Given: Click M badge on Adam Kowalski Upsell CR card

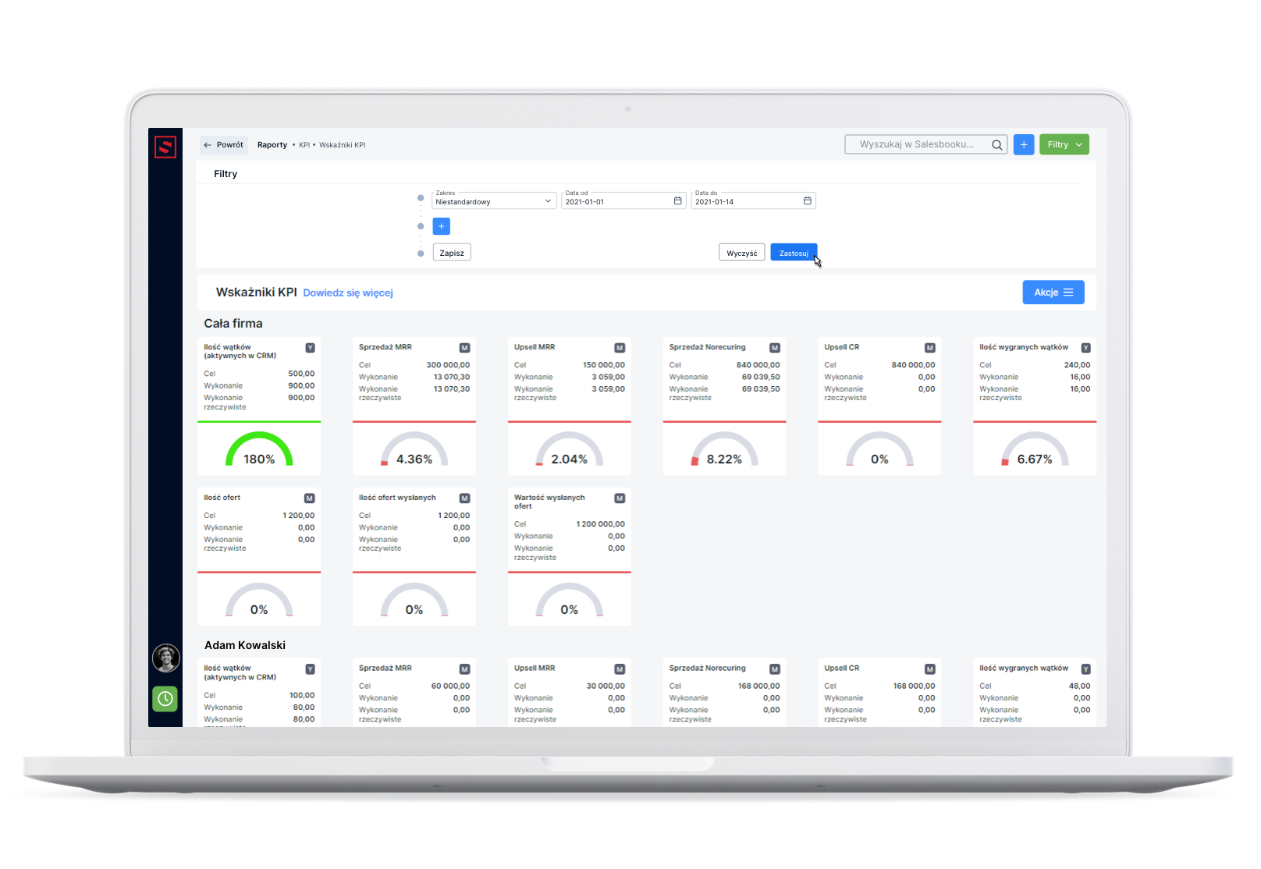Looking at the screenshot, I should point(930,669).
